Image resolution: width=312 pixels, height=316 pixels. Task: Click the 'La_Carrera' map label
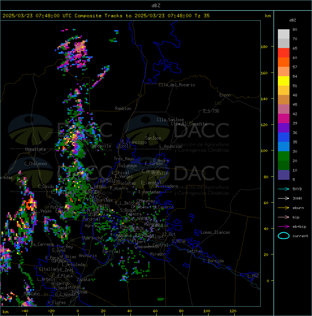pyautogui.click(x=42, y=244)
